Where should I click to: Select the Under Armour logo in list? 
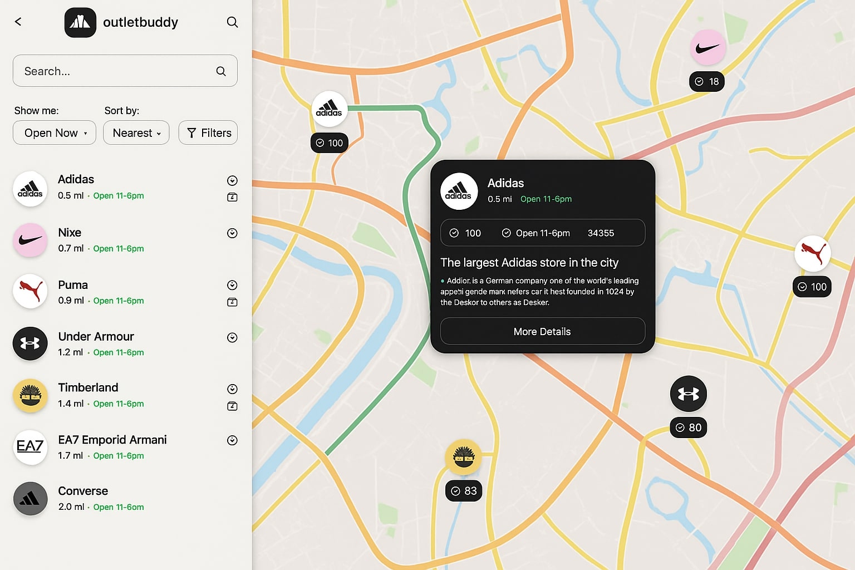click(30, 343)
